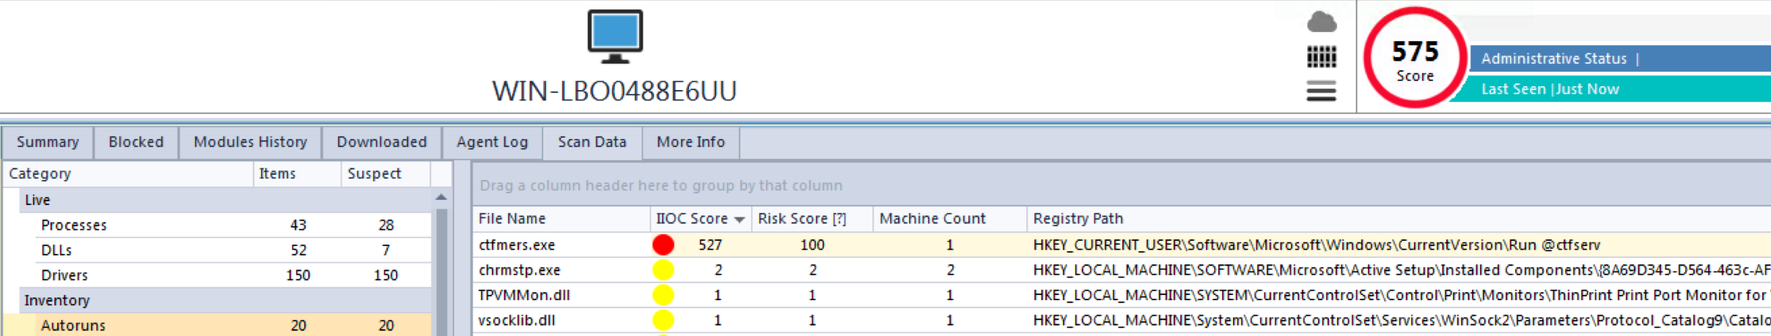Open the Summary tab
Screen dimensions: 1771x336
[x=48, y=142]
